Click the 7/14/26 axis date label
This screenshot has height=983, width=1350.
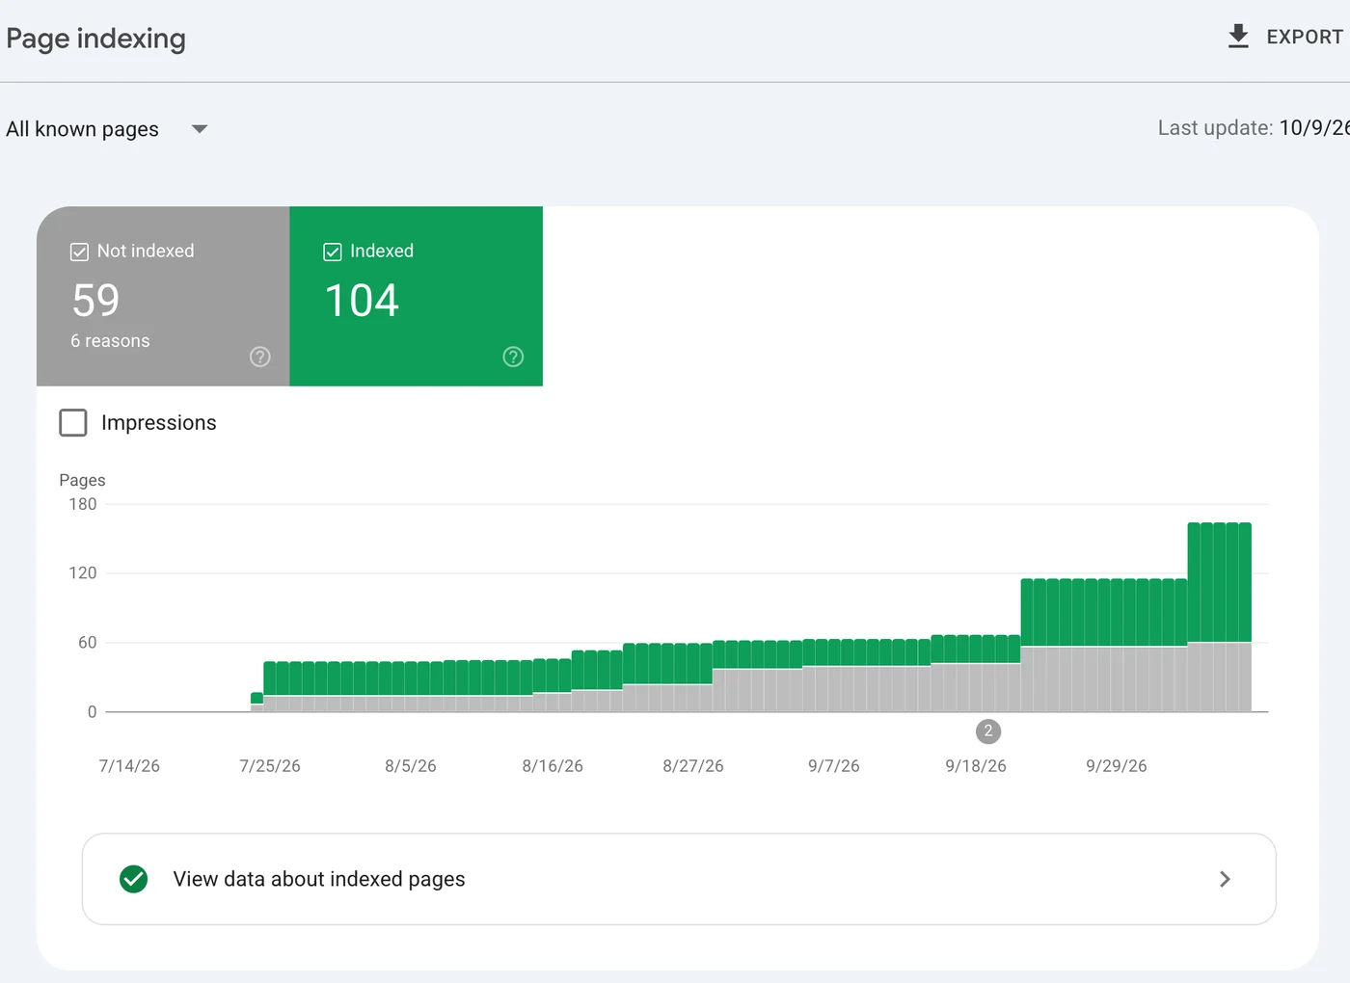pyautogui.click(x=129, y=766)
